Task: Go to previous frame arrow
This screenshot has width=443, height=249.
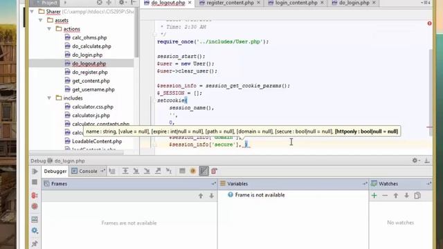Action: [201, 196]
